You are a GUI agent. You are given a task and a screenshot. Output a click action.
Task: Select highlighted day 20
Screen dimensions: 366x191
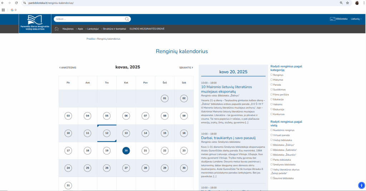(126, 151)
